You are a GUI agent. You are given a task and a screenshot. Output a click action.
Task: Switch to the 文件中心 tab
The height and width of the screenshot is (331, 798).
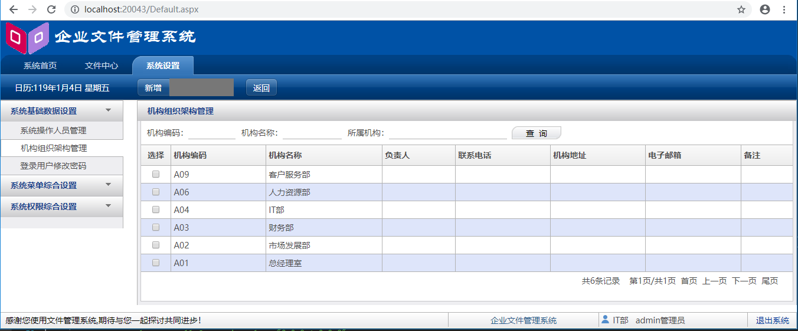point(102,65)
